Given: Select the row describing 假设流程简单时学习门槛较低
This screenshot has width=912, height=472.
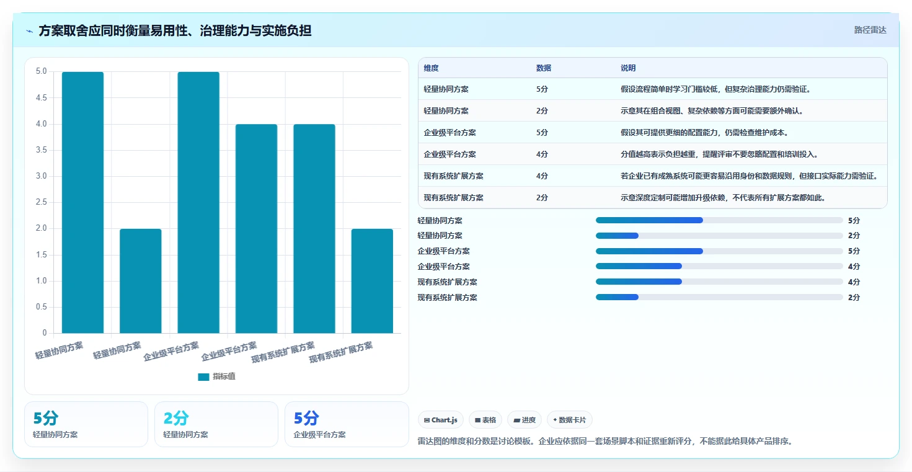Looking at the screenshot, I should (x=653, y=89).
